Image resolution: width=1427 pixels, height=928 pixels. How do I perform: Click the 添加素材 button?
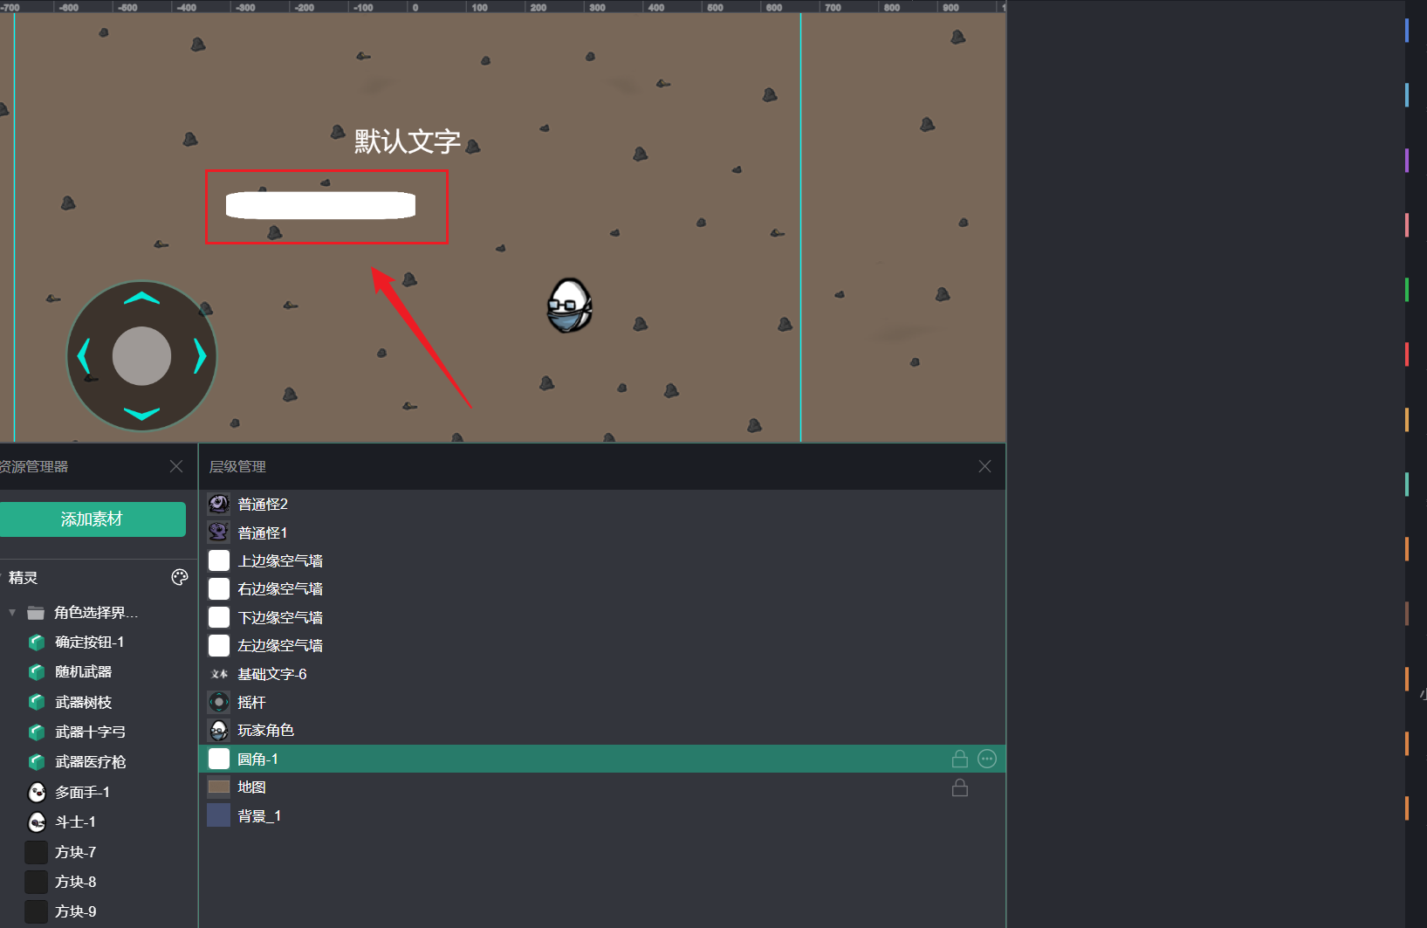(92, 519)
